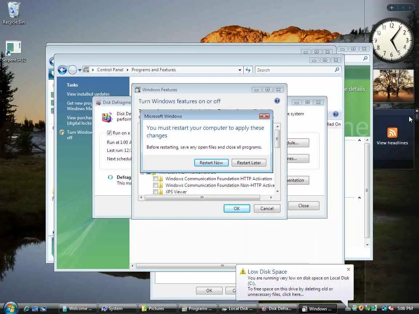Screen dimensions: 419x314
Task: Click OK in the bottom background dialog
Action: tap(209, 290)
